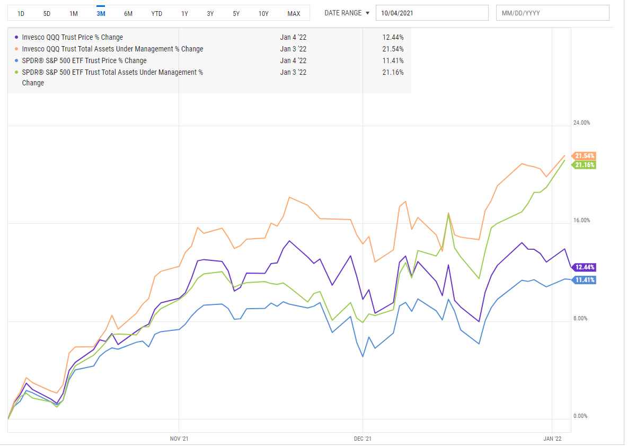
Task: Click the orange QQQ Total Assets legend dot
Action: click(17, 49)
